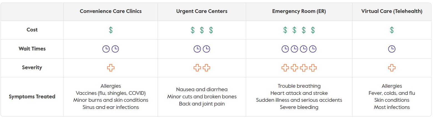Click the Minor cuts and broken bones text
The image size is (433, 118).
(202, 97)
